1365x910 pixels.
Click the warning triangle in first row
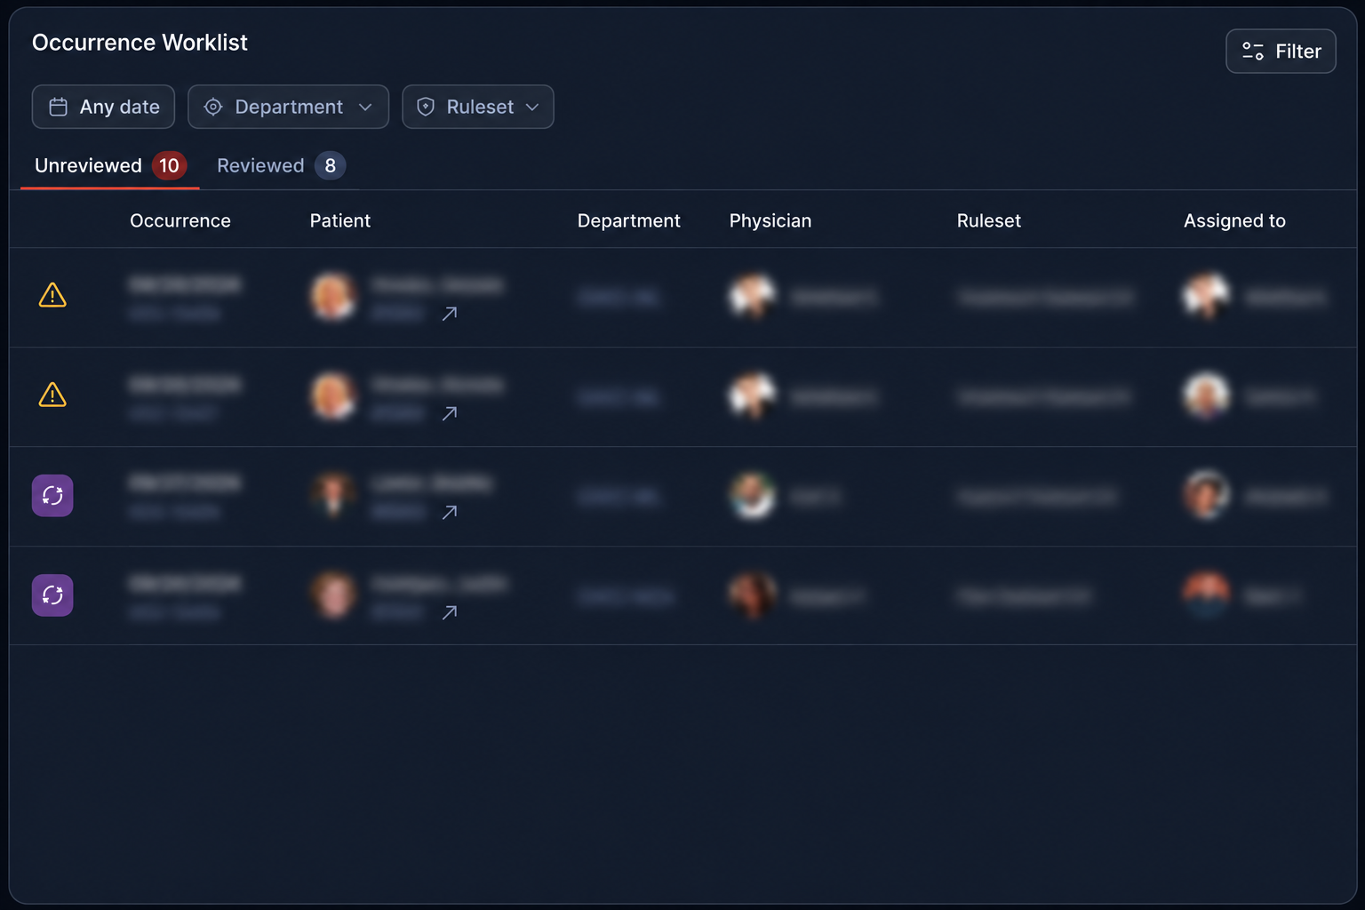52,295
